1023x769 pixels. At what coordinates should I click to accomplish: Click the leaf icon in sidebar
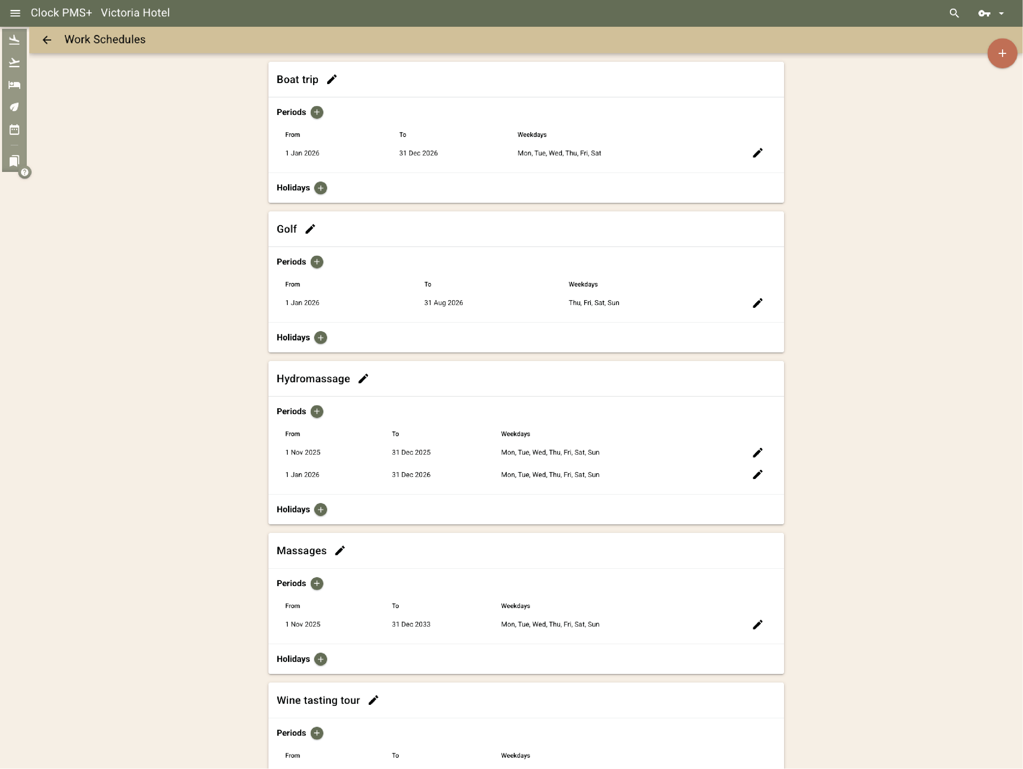tap(14, 107)
